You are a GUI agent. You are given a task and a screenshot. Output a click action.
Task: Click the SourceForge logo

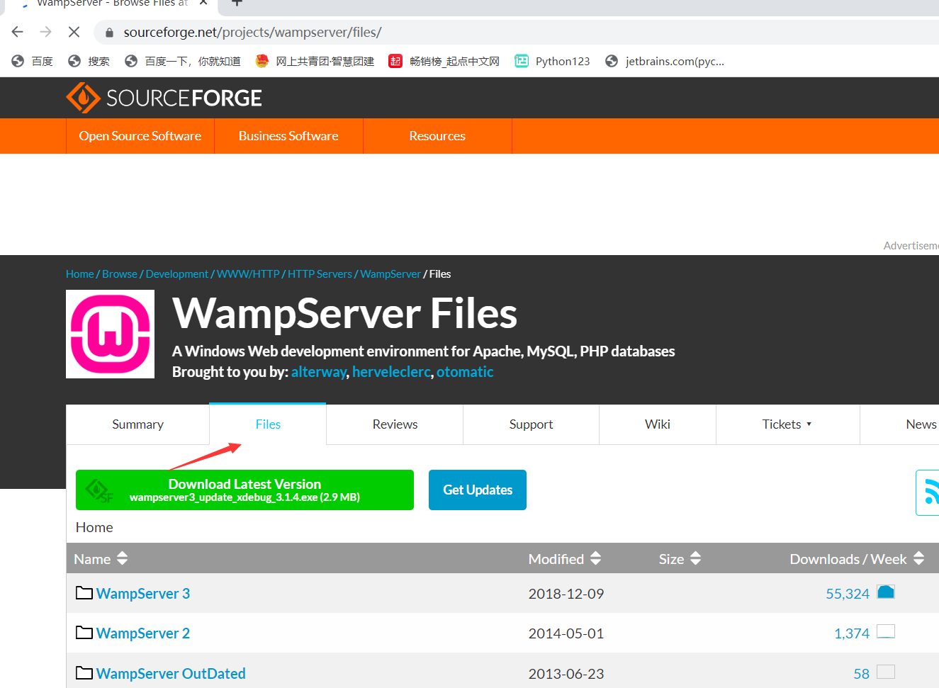point(164,98)
